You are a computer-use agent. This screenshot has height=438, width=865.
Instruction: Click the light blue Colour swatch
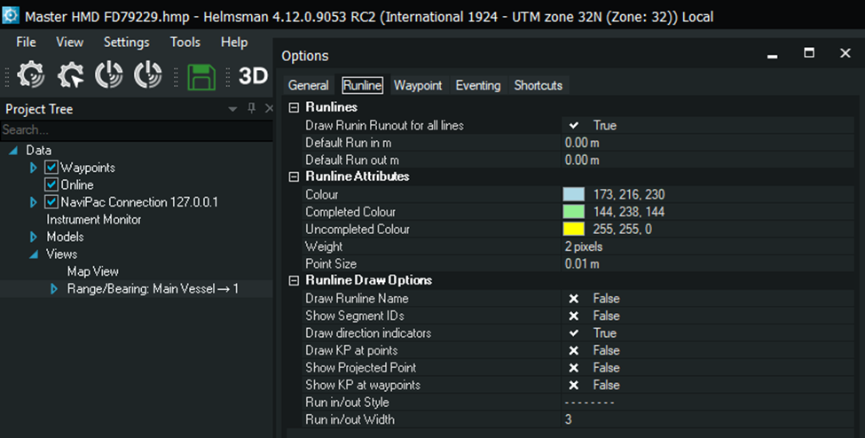(x=574, y=194)
